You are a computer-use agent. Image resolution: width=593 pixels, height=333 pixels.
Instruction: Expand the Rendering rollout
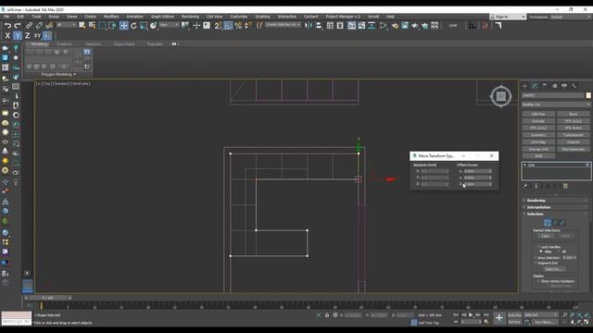[x=536, y=200]
